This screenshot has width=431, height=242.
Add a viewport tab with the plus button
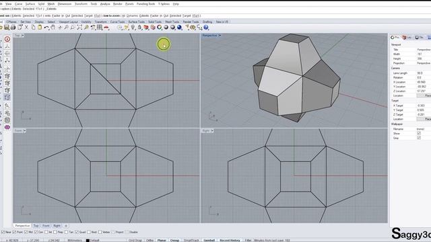pyautogui.click(x=66, y=226)
